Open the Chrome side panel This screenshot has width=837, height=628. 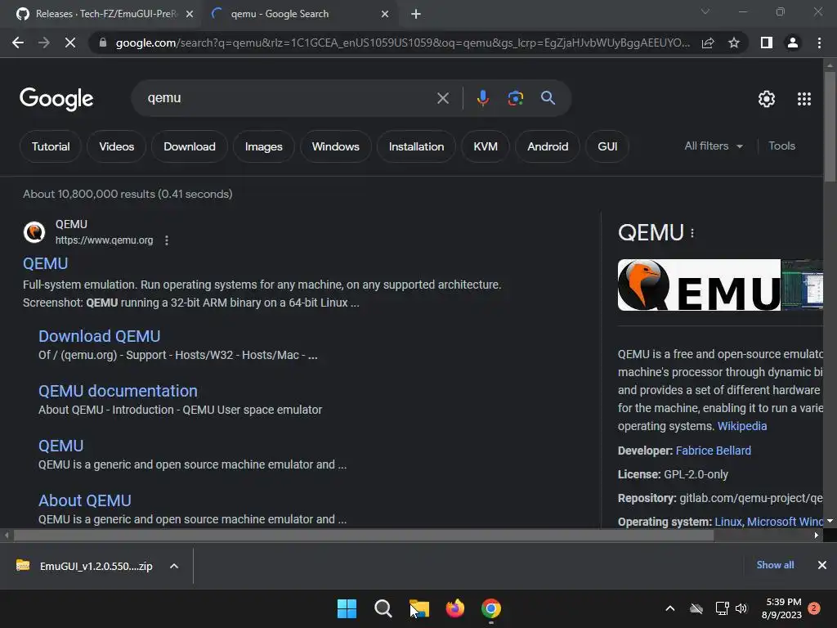click(767, 43)
